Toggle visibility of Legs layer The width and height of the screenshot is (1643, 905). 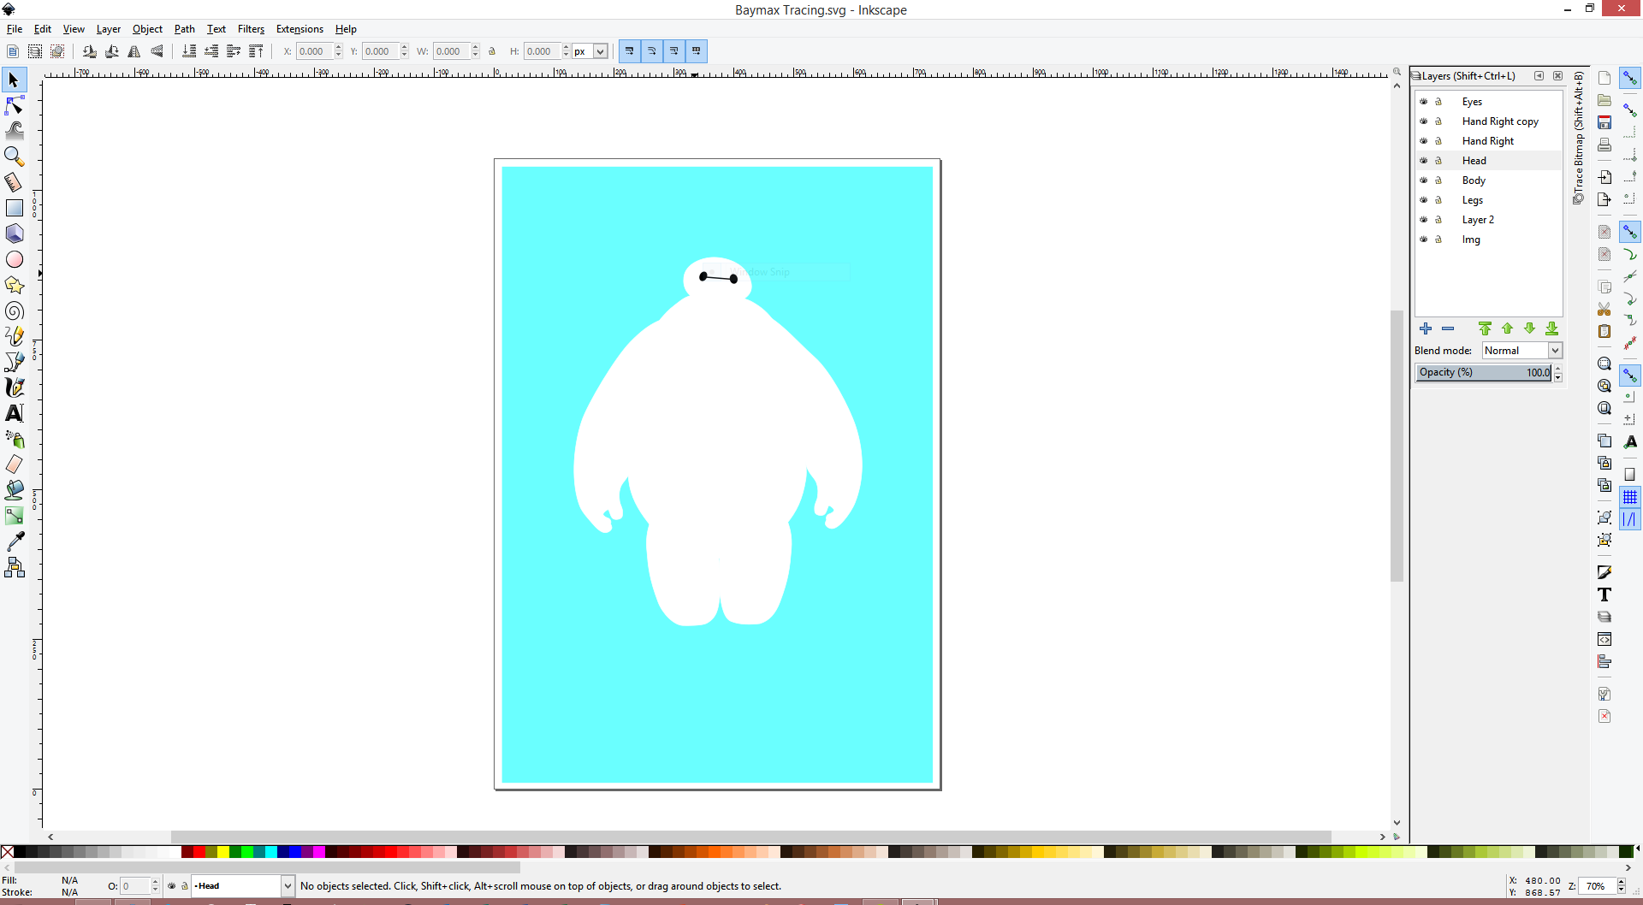click(x=1424, y=200)
